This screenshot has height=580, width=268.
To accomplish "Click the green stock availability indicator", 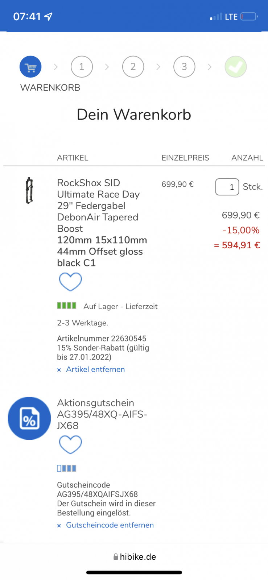I will (66, 306).
